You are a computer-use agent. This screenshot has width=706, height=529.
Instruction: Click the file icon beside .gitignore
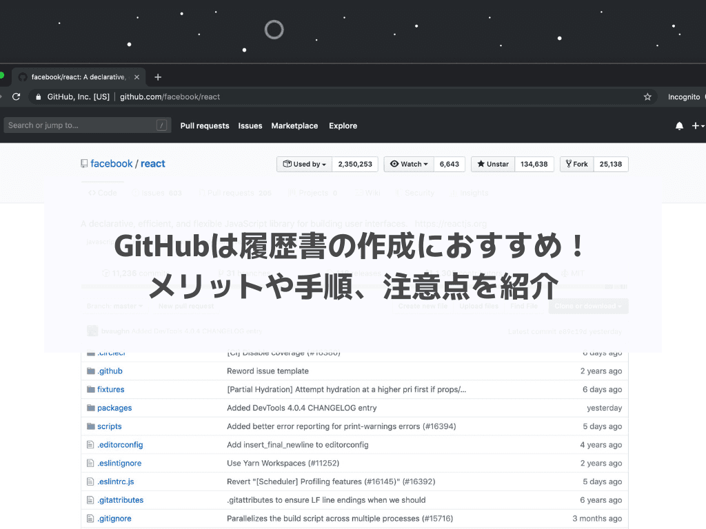(x=91, y=518)
